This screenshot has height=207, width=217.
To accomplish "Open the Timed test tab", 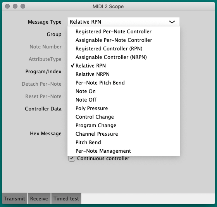I will 66,198.
